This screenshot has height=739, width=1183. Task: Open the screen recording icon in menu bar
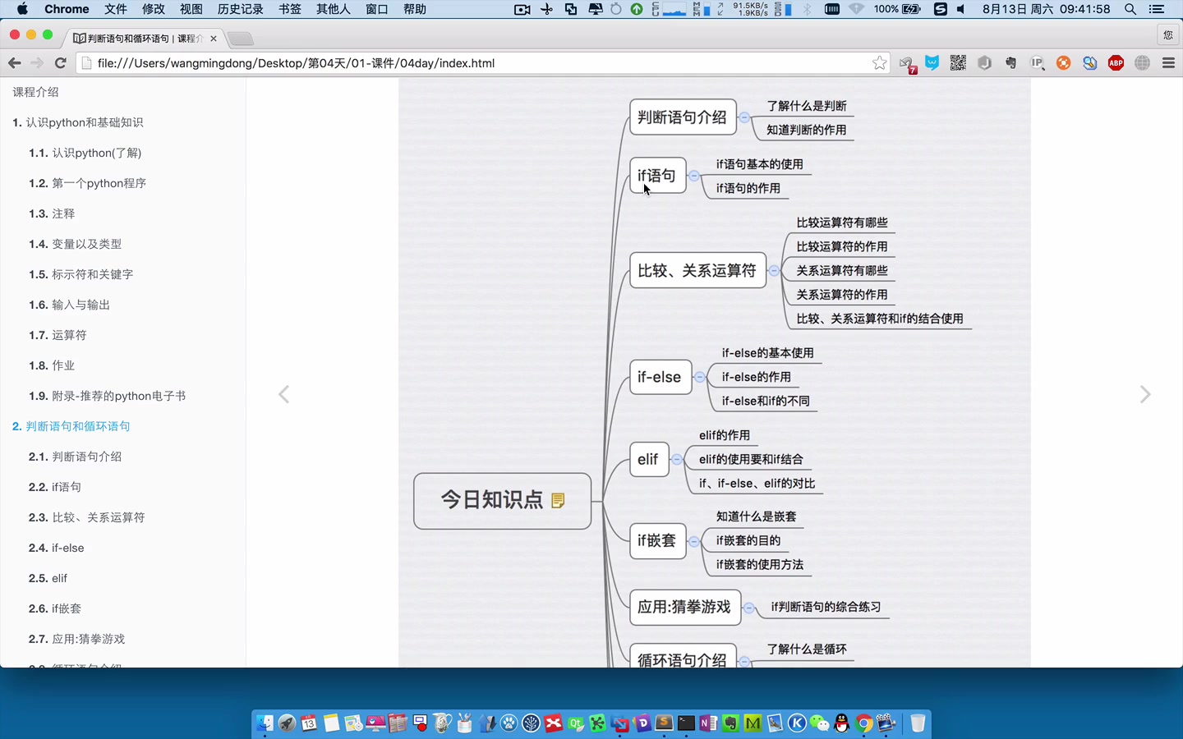523,9
